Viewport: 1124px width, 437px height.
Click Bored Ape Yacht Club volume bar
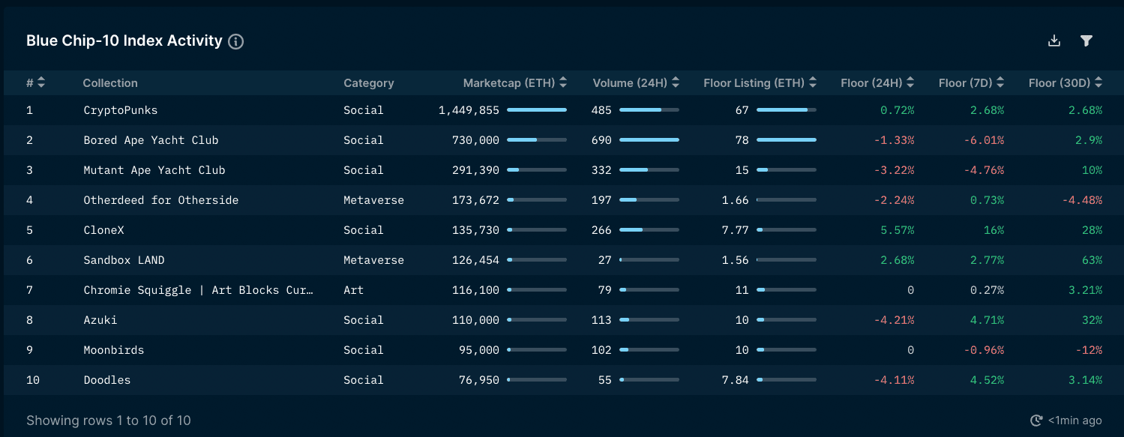click(x=649, y=140)
